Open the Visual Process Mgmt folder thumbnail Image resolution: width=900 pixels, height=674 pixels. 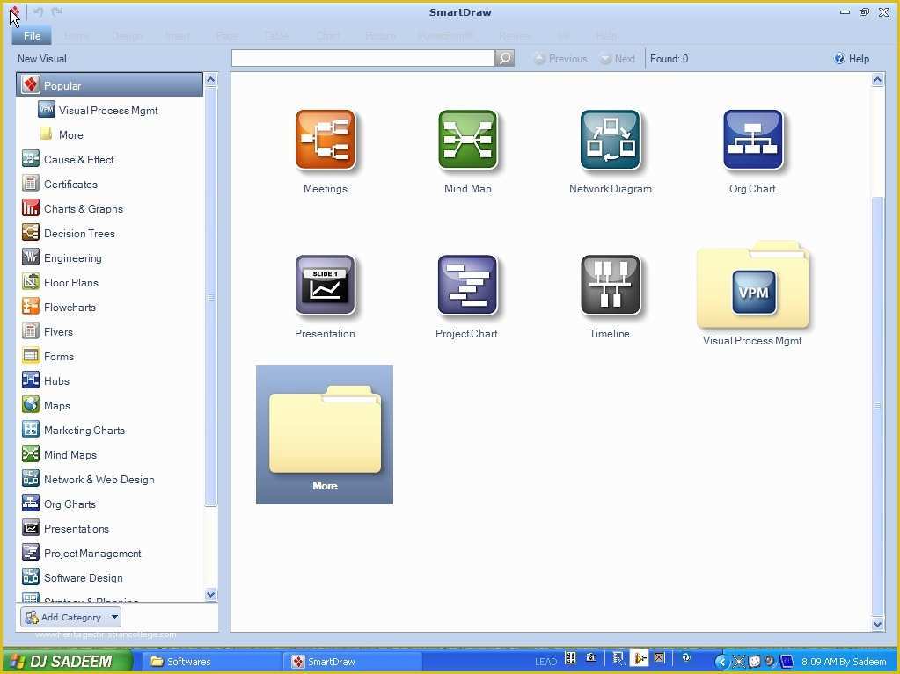tap(752, 285)
